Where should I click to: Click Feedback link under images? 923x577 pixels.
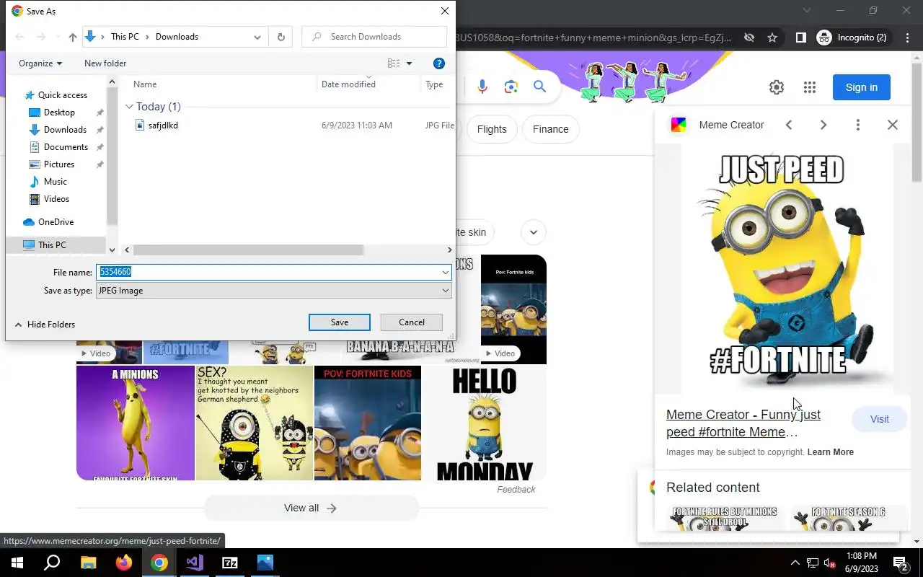[516, 490]
